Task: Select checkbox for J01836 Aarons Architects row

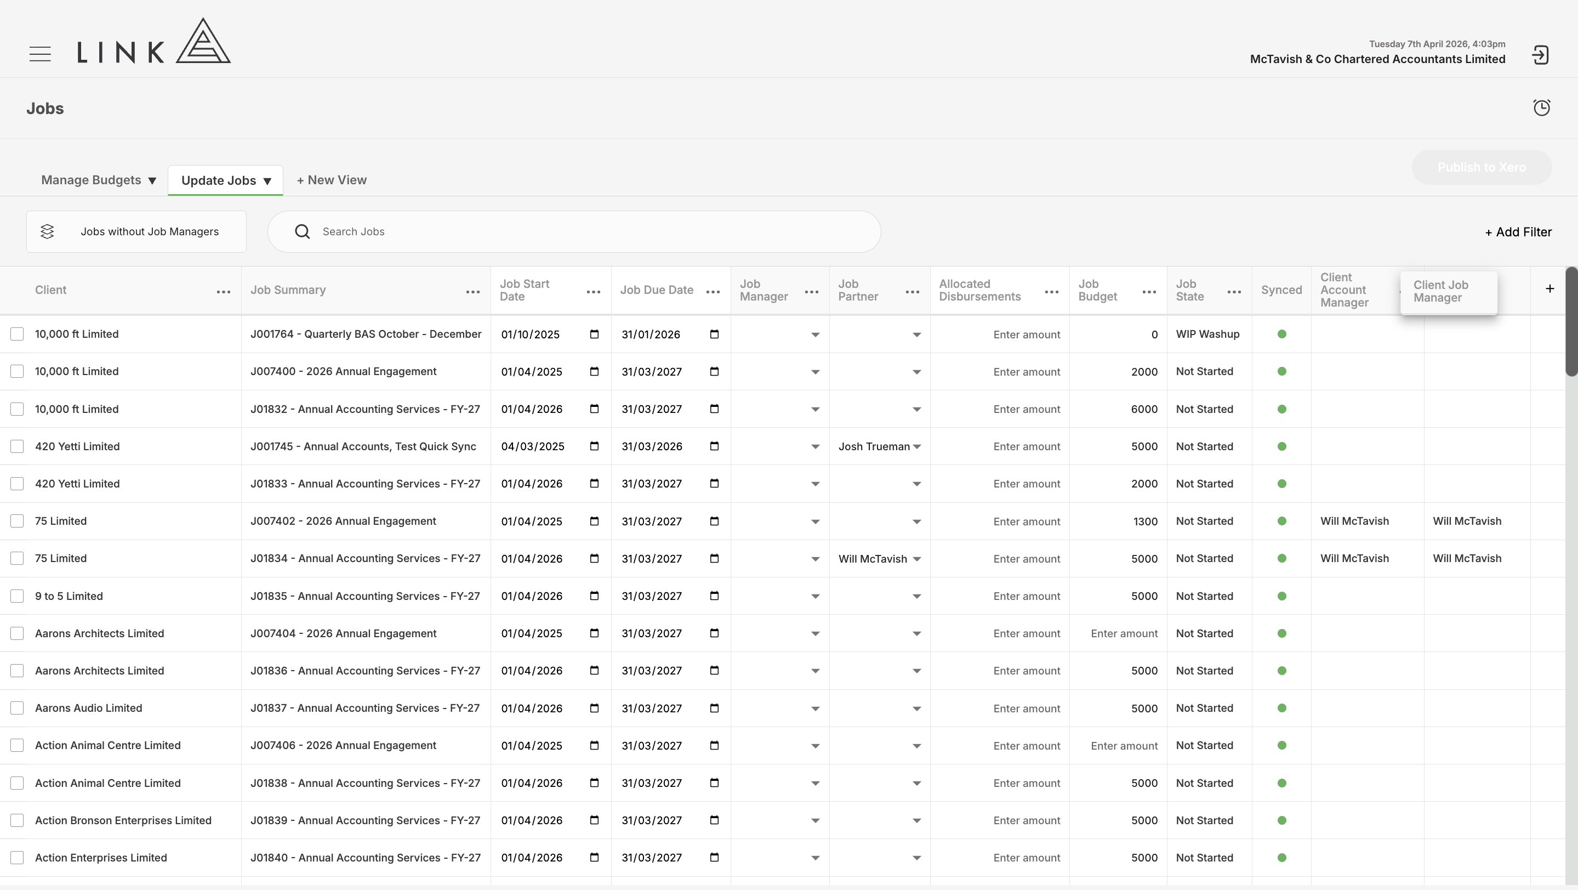Action: click(17, 671)
